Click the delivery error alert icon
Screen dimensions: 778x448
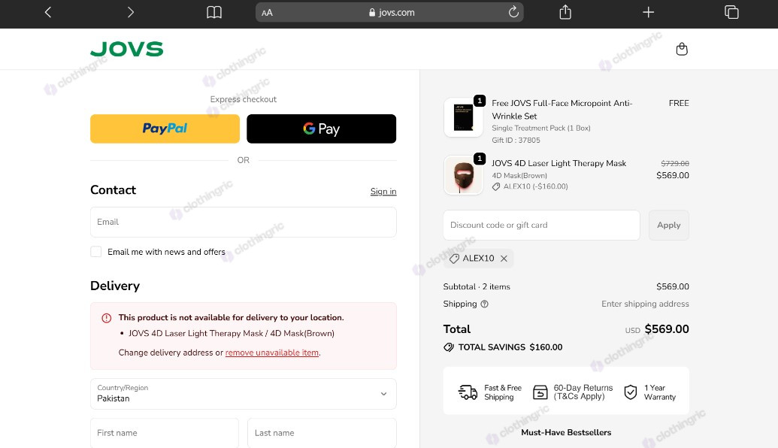point(106,318)
